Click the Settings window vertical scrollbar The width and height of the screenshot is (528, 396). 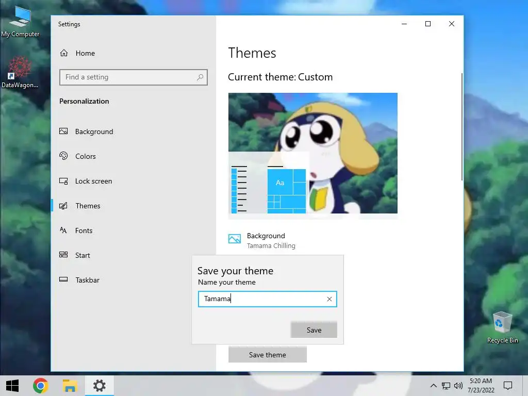point(462,127)
